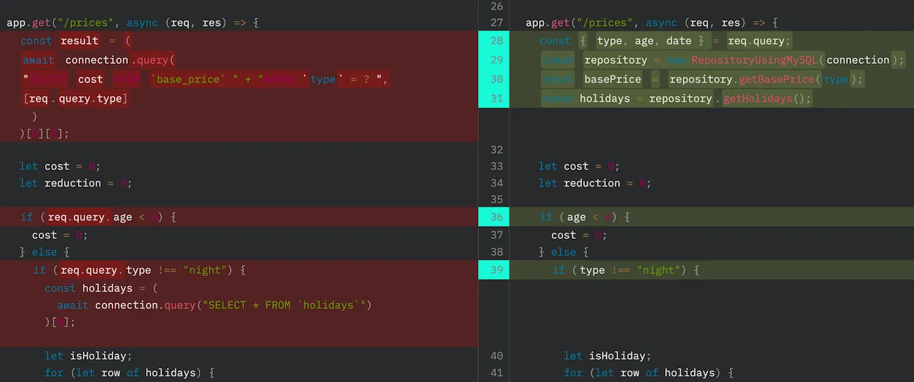
Task: Click highlighted line number 28 in the gutter
Action: pyautogui.click(x=496, y=41)
